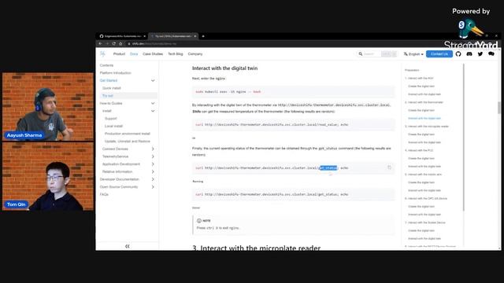Open the Company menu item

195,54
